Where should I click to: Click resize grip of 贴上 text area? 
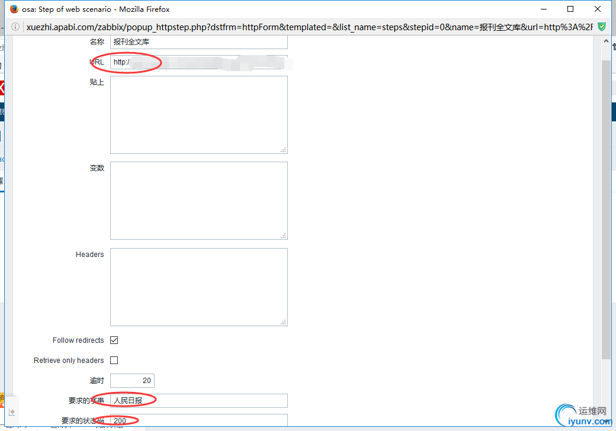coord(283,150)
